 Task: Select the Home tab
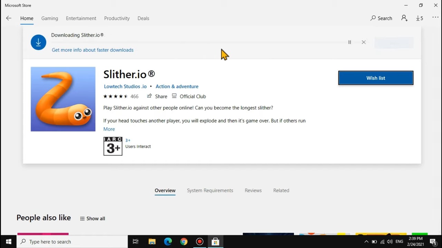(x=27, y=18)
